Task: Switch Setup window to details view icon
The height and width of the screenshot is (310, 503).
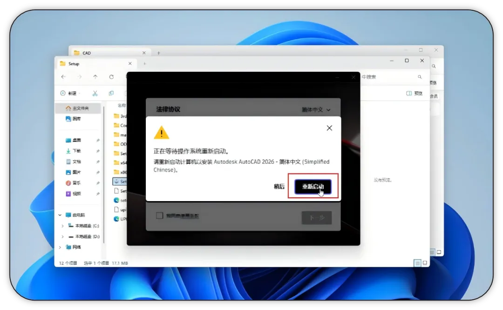Action: (417, 263)
